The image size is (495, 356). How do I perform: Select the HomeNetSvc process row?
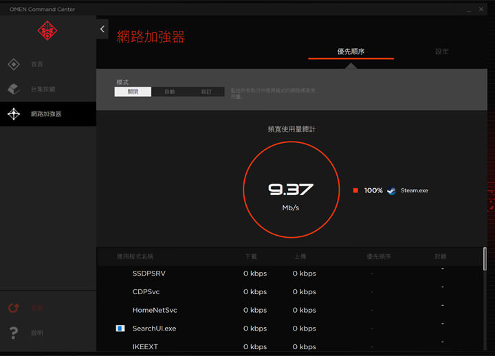[155, 310]
